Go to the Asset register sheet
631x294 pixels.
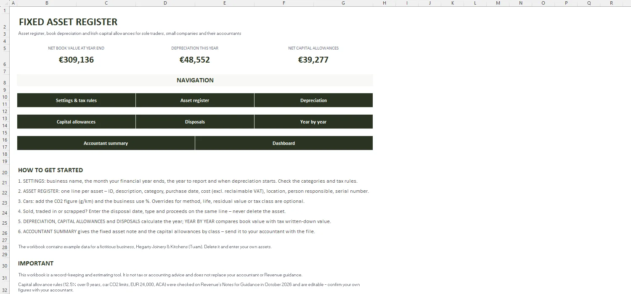click(x=195, y=100)
